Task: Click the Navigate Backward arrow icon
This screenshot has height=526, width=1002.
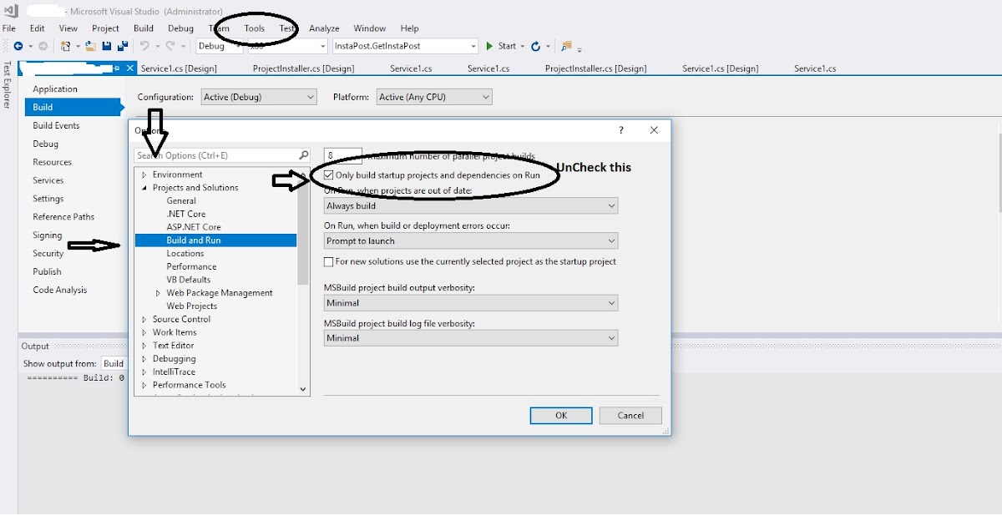Action: (x=19, y=45)
